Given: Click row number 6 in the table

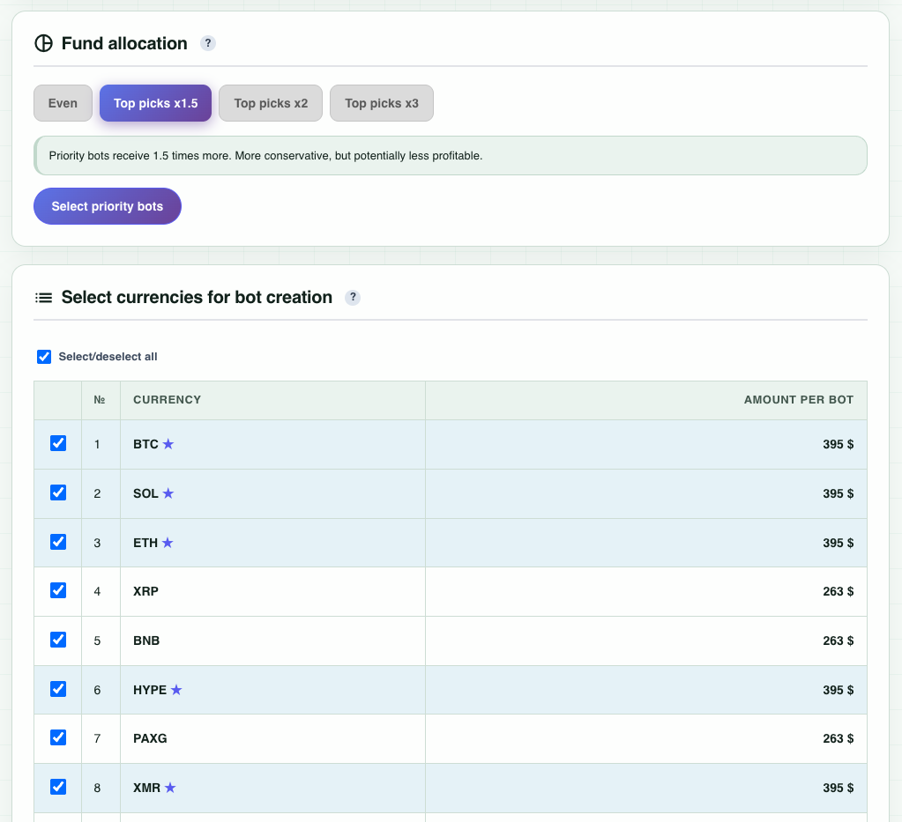Looking at the screenshot, I should coord(97,690).
